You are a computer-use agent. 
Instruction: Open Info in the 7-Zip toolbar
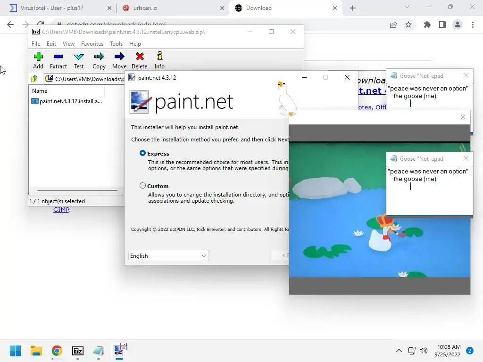pos(159,60)
